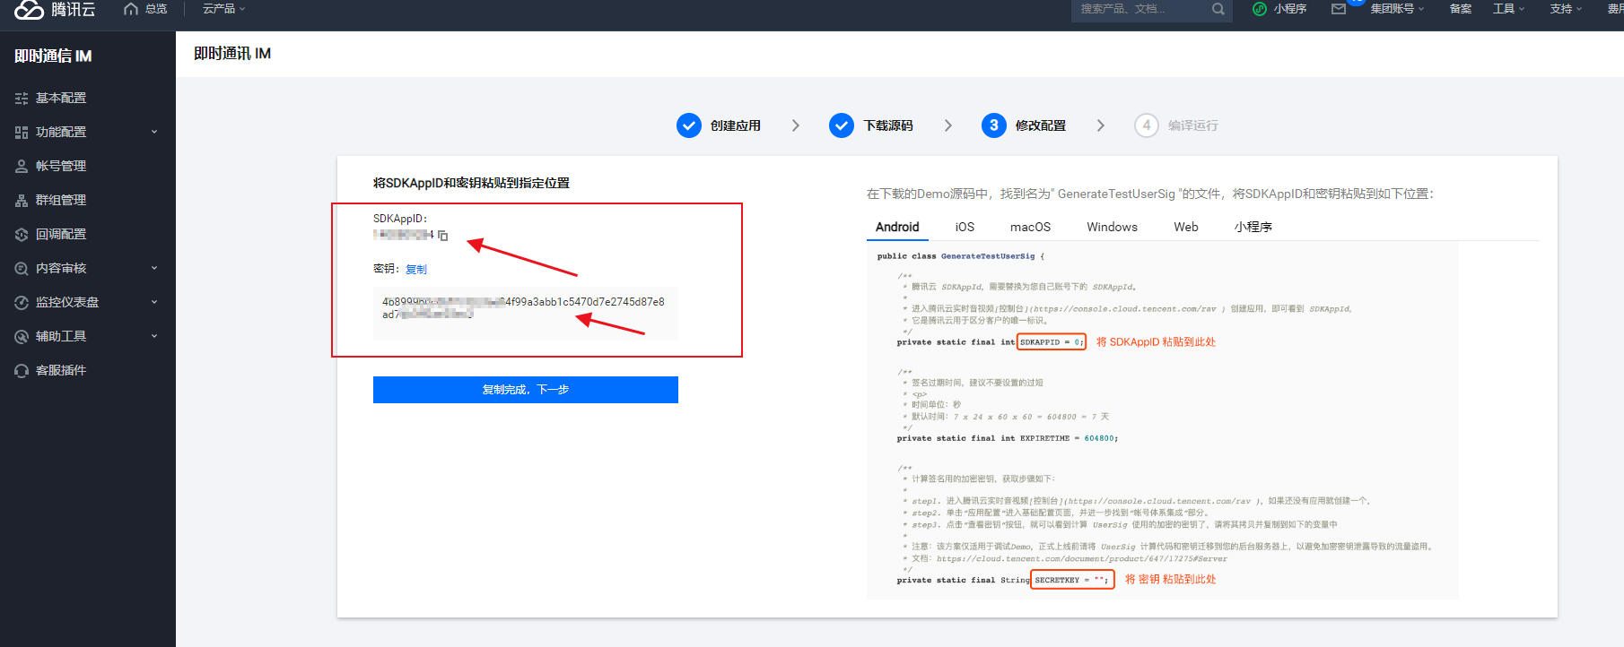The image size is (1624, 647).
Task: Expand the 功能配置 menu chevron
Action: coord(154,132)
